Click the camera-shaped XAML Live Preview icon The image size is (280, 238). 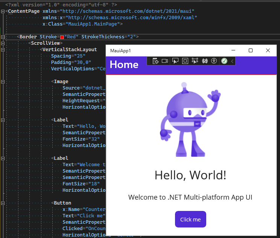165,61
